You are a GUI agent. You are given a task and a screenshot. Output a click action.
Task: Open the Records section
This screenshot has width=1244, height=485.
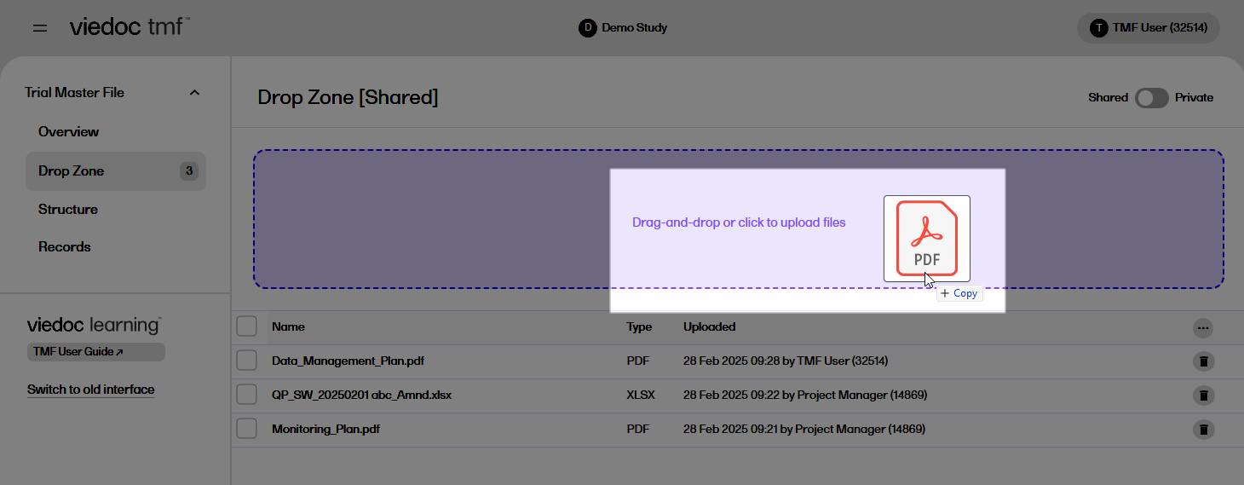coord(65,247)
